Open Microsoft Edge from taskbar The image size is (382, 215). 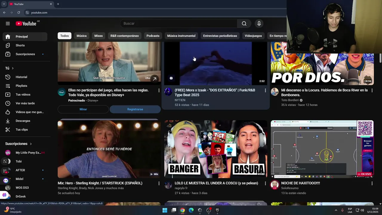pos(191,210)
